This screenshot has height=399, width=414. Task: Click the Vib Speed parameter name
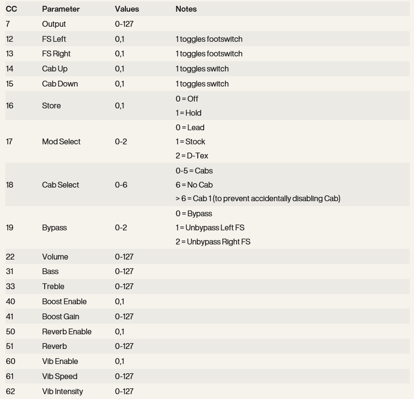click(x=60, y=377)
